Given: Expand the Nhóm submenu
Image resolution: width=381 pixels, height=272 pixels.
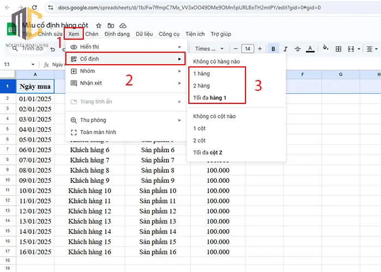Looking at the screenshot, I should click(x=126, y=71).
